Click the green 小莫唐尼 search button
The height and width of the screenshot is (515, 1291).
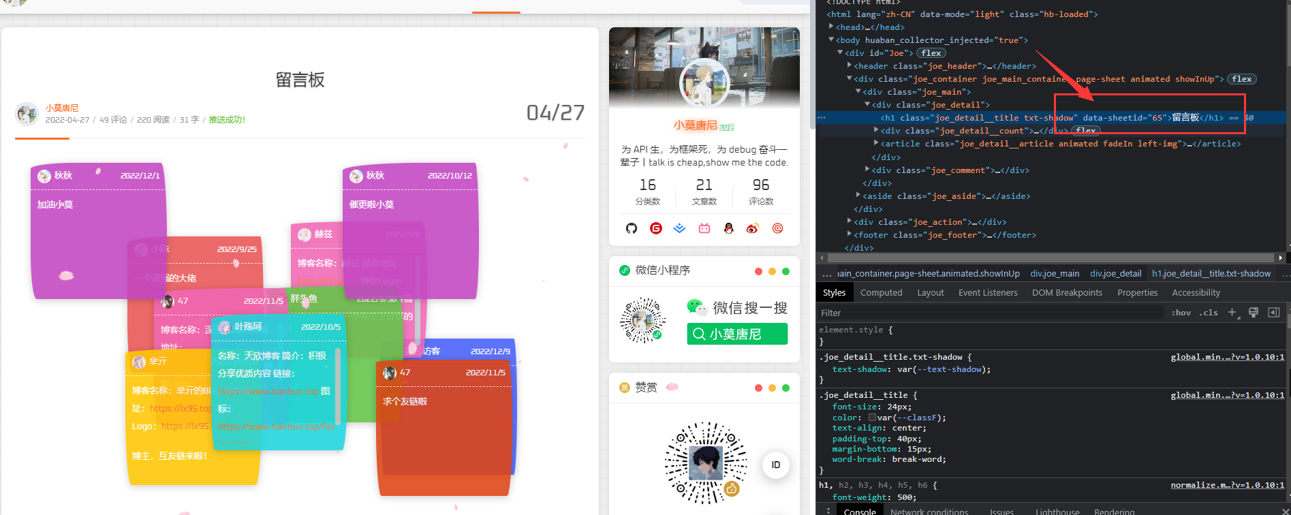[x=737, y=334]
